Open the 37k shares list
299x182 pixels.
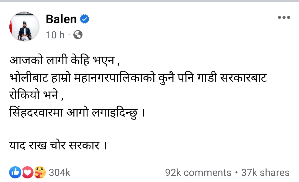265,173
